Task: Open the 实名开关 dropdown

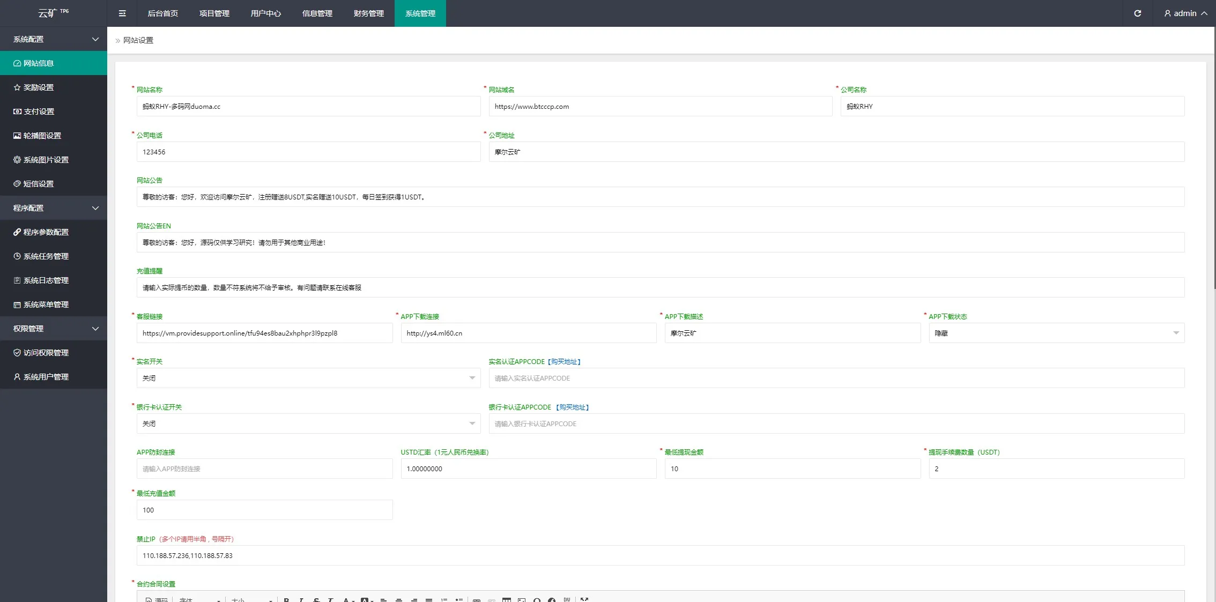Action: [x=308, y=378]
